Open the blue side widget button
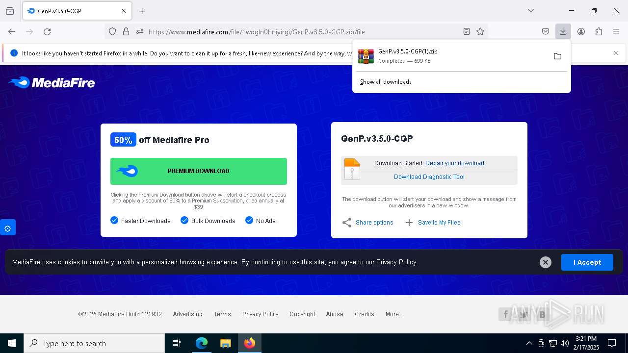 click(8, 228)
